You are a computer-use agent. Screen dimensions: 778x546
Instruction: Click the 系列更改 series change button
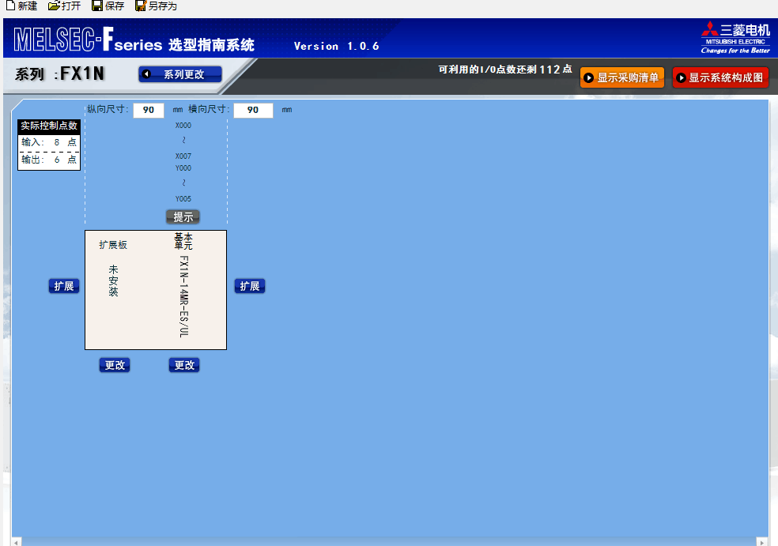tap(180, 74)
